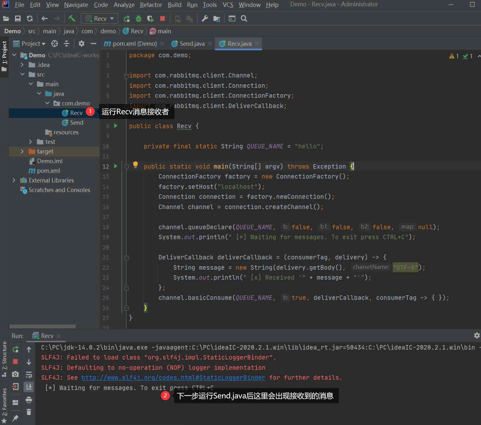Viewport: 481px width, 425px height.
Task: Click the Build project hammer icon
Action: point(71,18)
